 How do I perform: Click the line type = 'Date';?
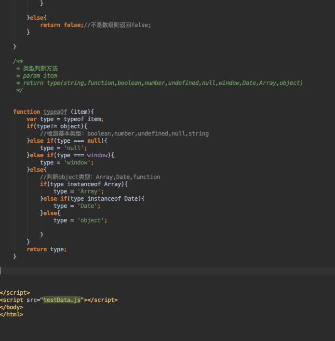point(77,206)
